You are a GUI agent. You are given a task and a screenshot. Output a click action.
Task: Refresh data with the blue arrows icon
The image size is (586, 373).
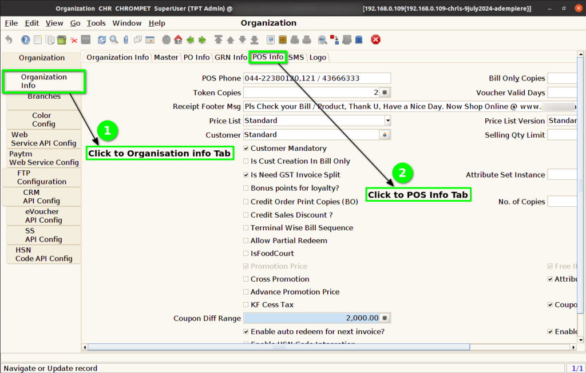click(102, 39)
